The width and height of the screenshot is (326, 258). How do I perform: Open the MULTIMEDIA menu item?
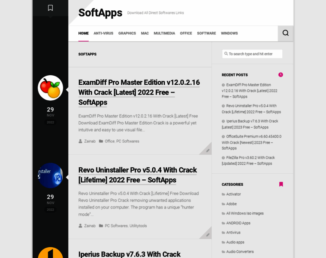(x=164, y=34)
